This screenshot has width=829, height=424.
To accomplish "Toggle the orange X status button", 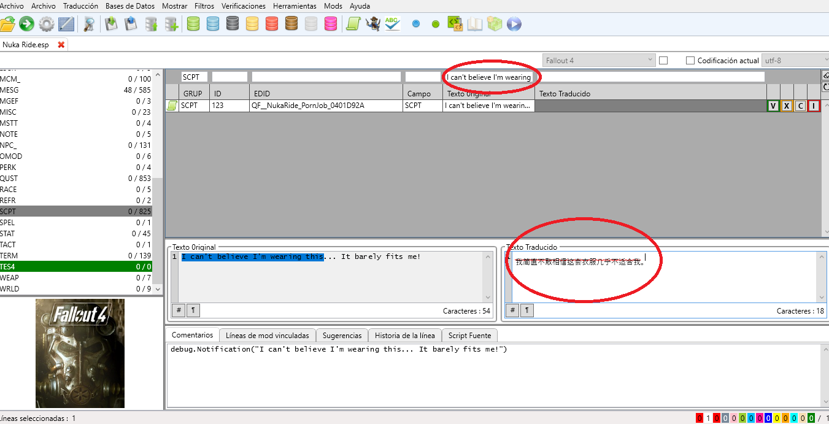I will (x=786, y=106).
